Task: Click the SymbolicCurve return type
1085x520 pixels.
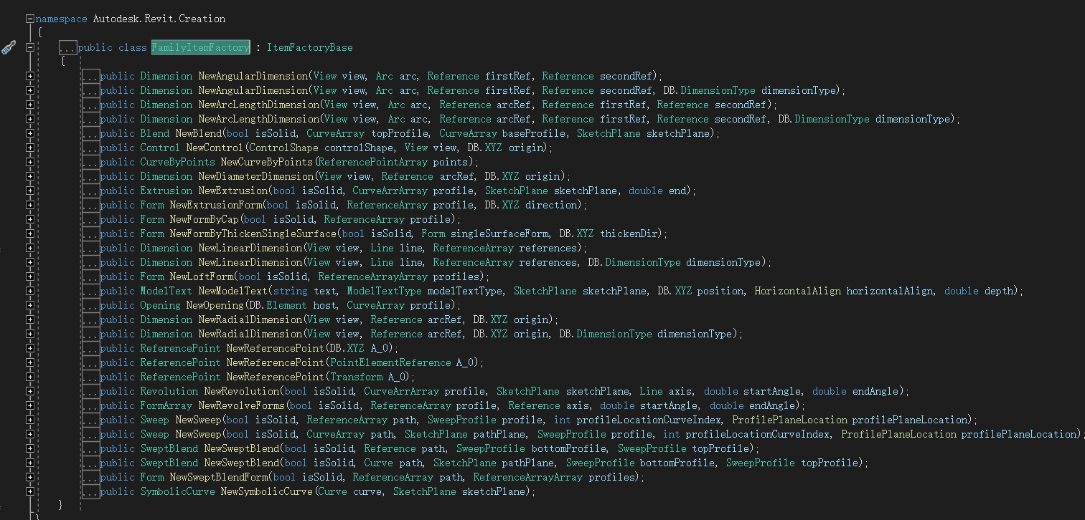Action: click(177, 491)
